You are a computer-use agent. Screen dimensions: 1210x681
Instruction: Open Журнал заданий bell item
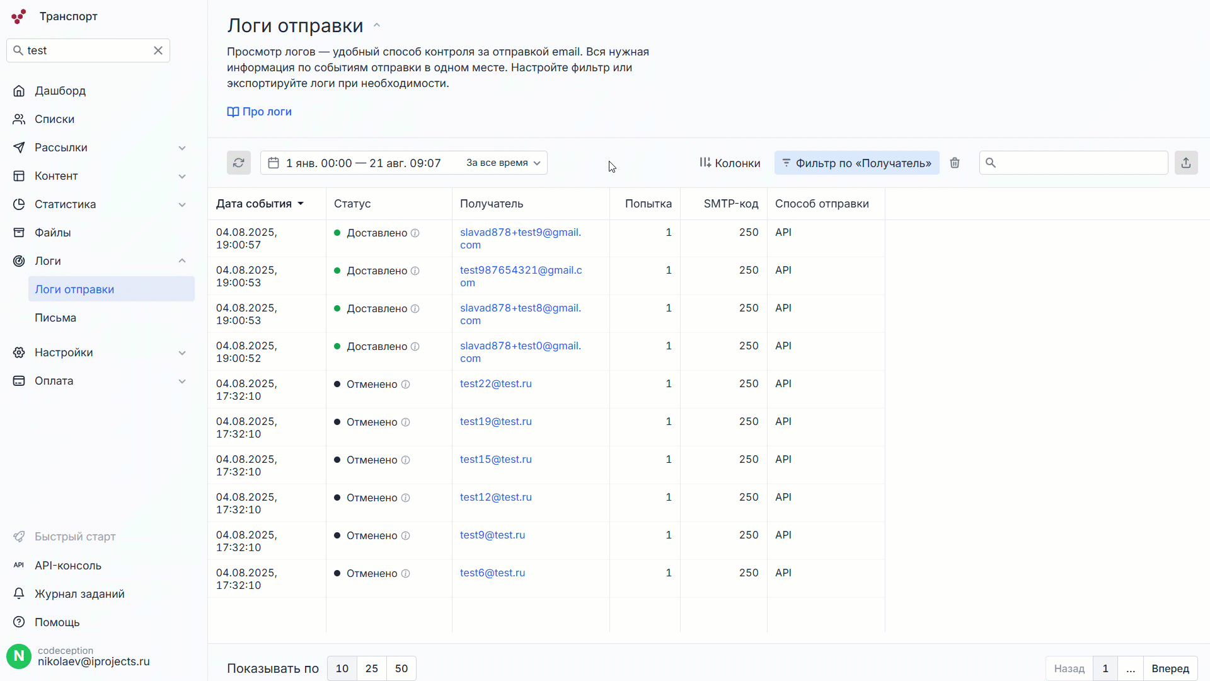[x=79, y=594]
